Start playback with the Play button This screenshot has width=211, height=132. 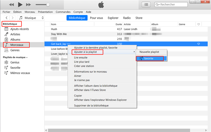(x=20, y=5)
